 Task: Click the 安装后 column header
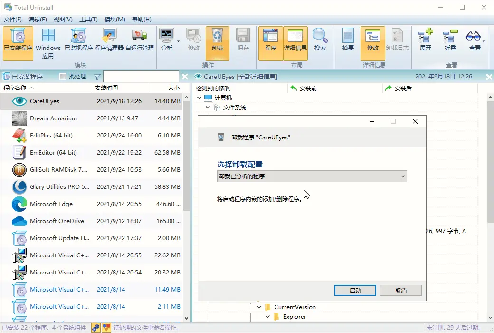[x=430, y=88]
